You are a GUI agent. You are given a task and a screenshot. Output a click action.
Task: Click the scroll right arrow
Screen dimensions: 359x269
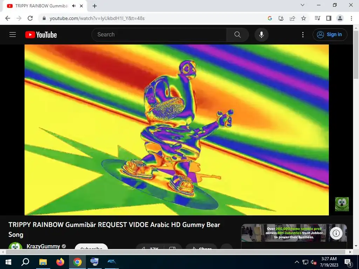(350, 252)
